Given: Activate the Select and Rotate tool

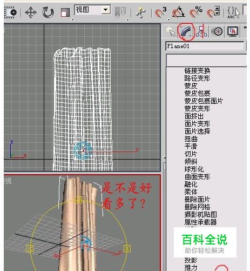Looking at the screenshot, I should point(48,12).
